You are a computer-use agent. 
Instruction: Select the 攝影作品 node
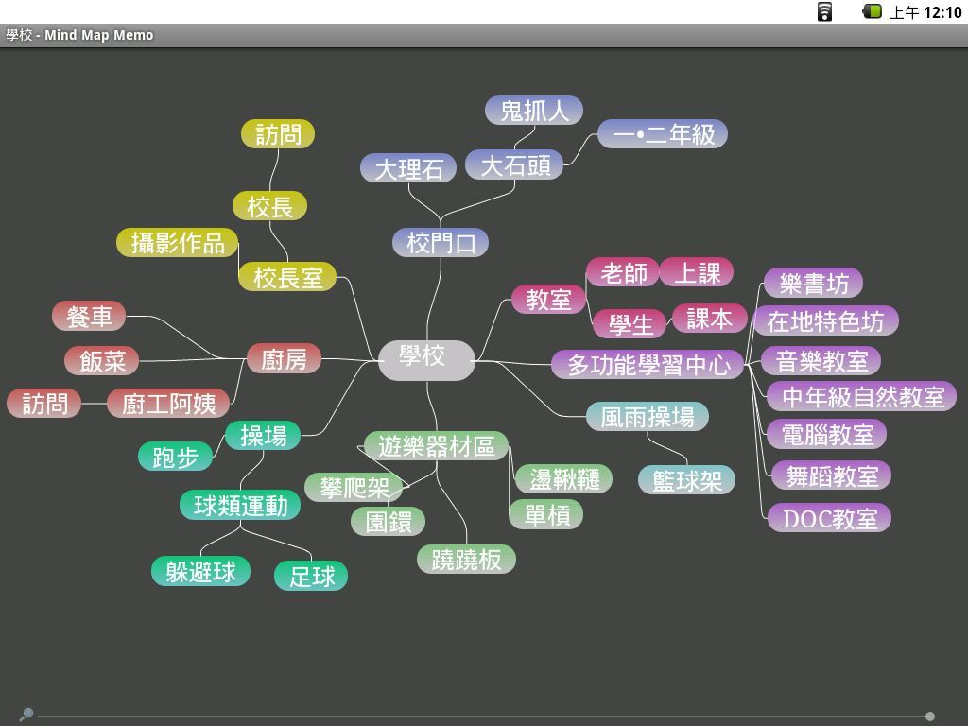178,243
